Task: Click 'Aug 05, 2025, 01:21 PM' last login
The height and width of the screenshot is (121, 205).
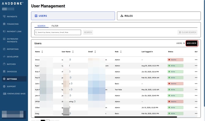Action: [150, 66]
